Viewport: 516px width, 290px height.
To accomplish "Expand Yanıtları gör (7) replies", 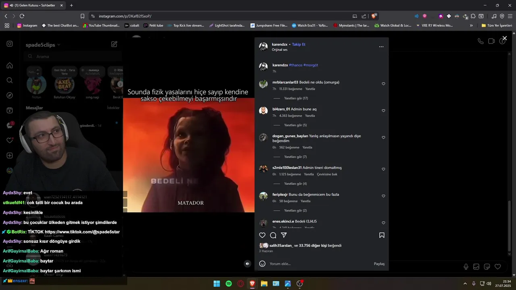I will [x=295, y=157].
